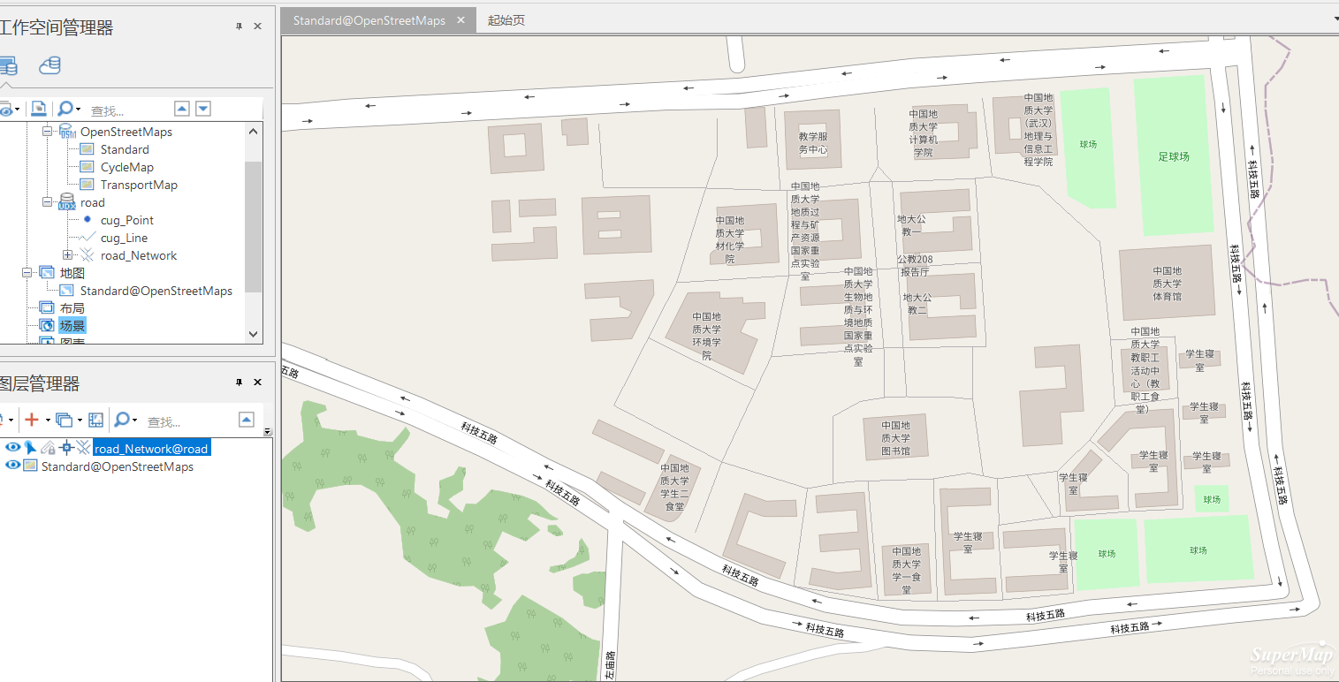Select the 场景 tree node

pos(72,326)
